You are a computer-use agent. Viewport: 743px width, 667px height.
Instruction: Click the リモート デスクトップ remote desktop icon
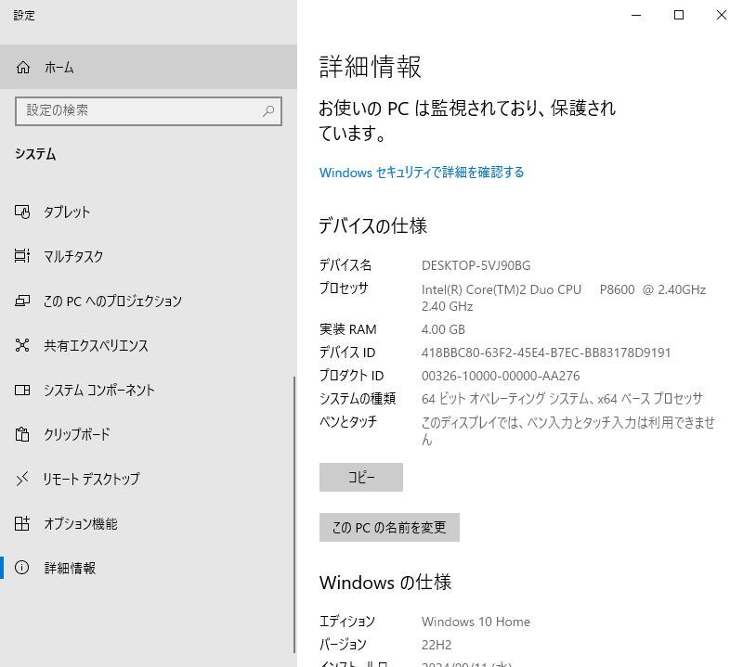tap(22, 479)
